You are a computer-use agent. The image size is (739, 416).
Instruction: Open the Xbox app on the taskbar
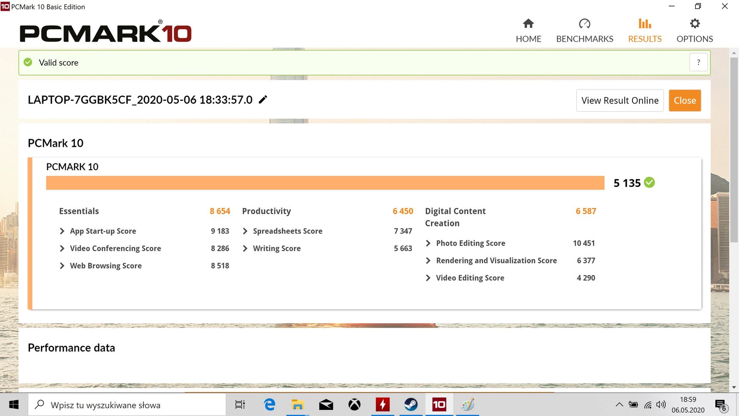354,404
